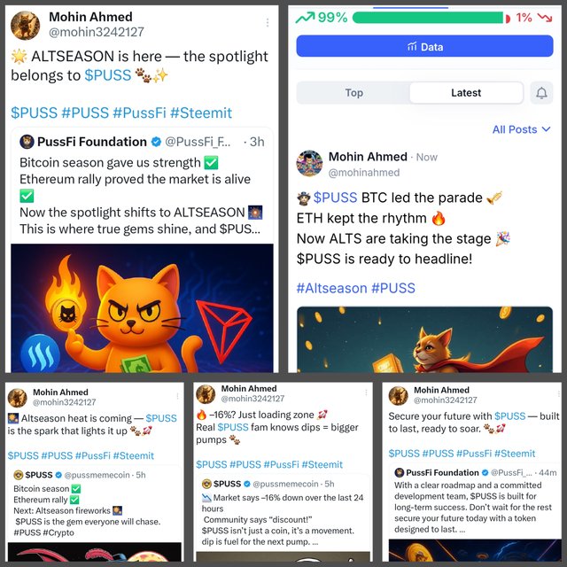Click the red downtrend arrow icon
The width and height of the screenshot is (567, 567).
point(545,18)
